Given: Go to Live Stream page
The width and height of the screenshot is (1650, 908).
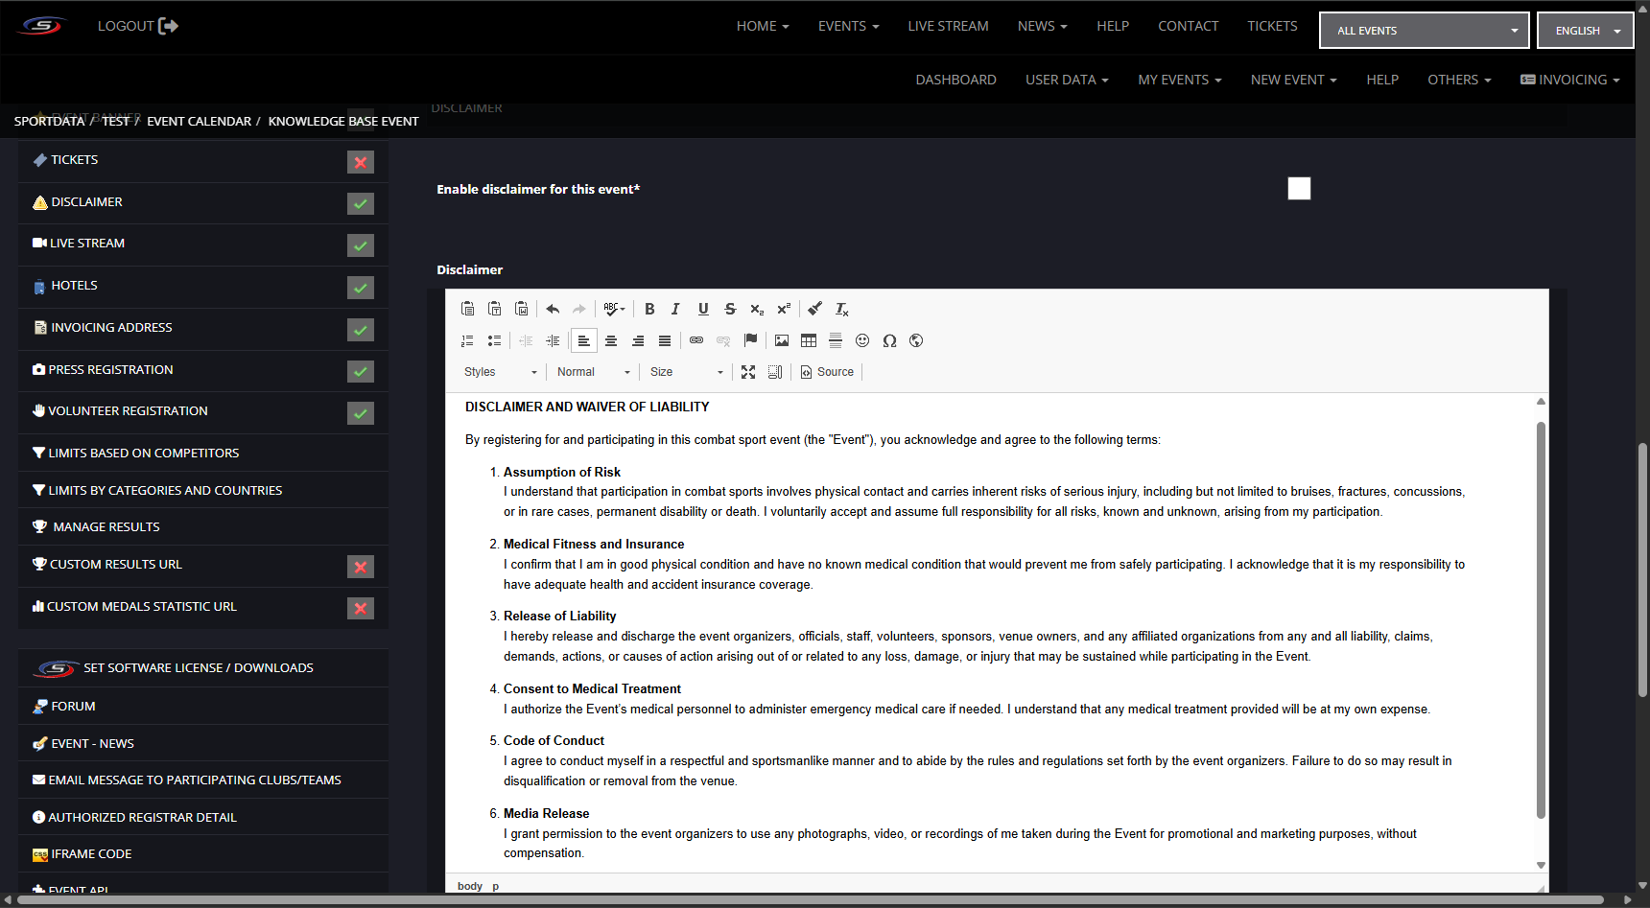Looking at the screenshot, I should tap(948, 26).
